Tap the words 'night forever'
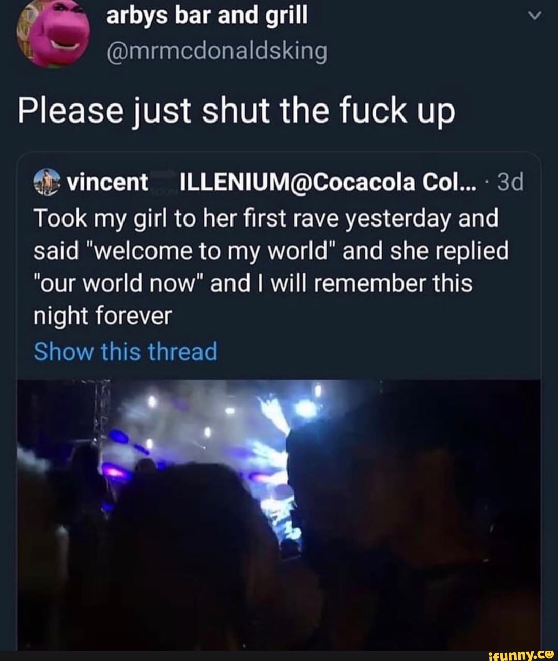Screen dimensions: 558x661 tap(102, 316)
